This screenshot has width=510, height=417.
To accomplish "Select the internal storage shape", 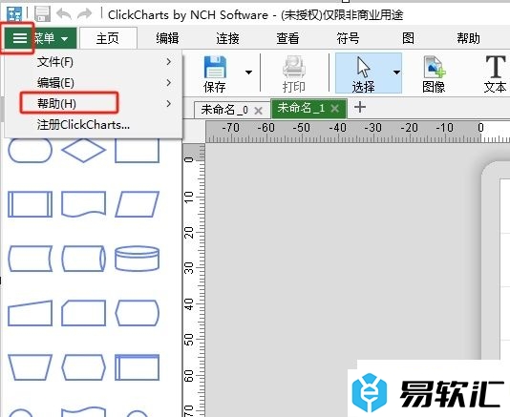I will pyautogui.click(x=138, y=367).
